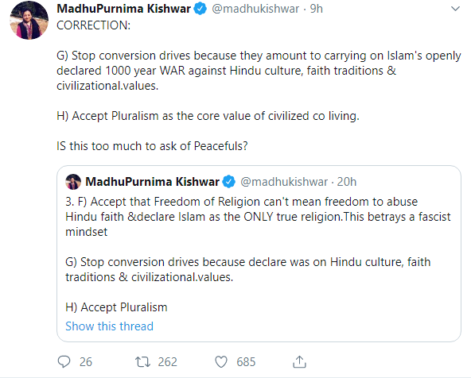Open the tweet options chevron

point(455,9)
